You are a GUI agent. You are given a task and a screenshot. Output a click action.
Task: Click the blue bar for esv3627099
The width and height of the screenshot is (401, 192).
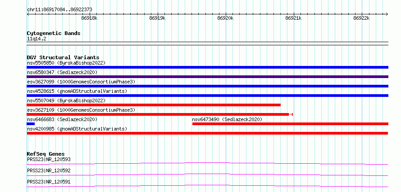pyautogui.click(x=207, y=86)
